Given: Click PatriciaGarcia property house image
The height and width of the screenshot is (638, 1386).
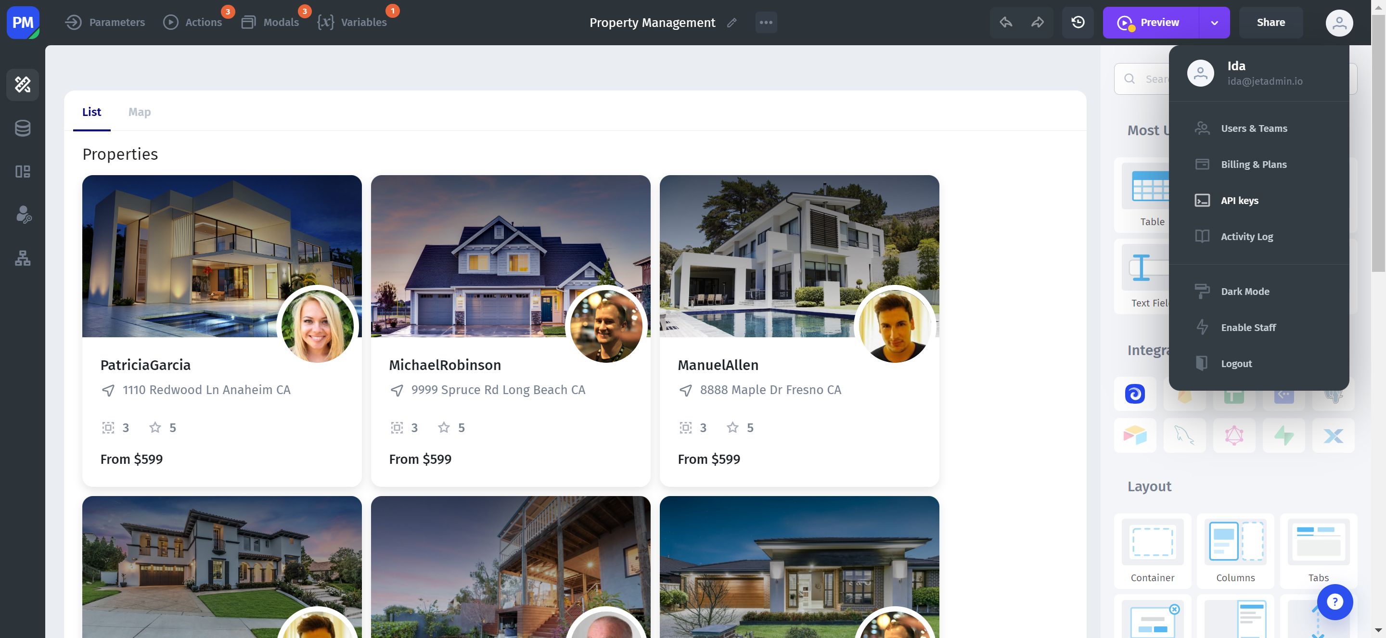Looking at the screenshot, I should 222,256.
